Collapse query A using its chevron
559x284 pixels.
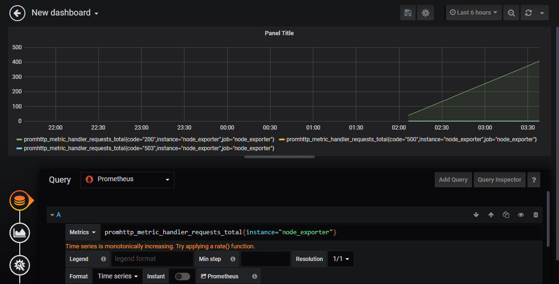coord(52,215)
